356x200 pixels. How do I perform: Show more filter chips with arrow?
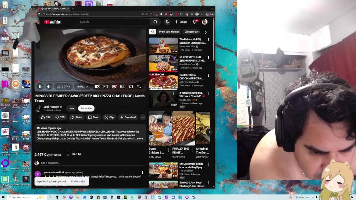click(x=206, y=32)
